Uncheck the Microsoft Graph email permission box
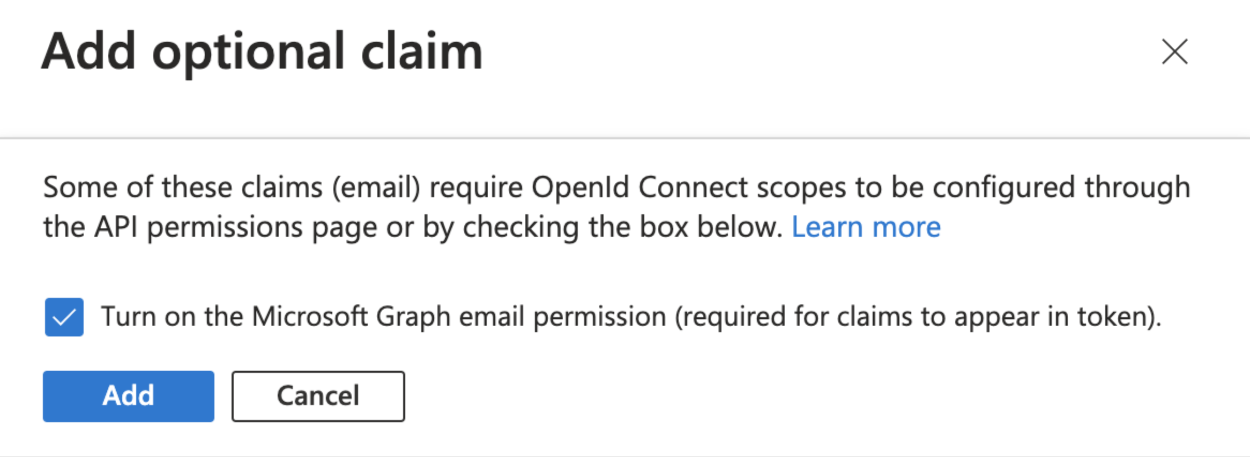 click(64, 317)
